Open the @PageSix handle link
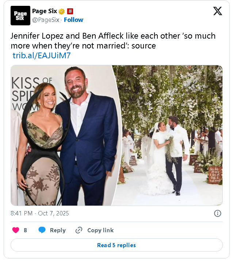This screenshot has width=233, height=261. [x=46, y=20]
